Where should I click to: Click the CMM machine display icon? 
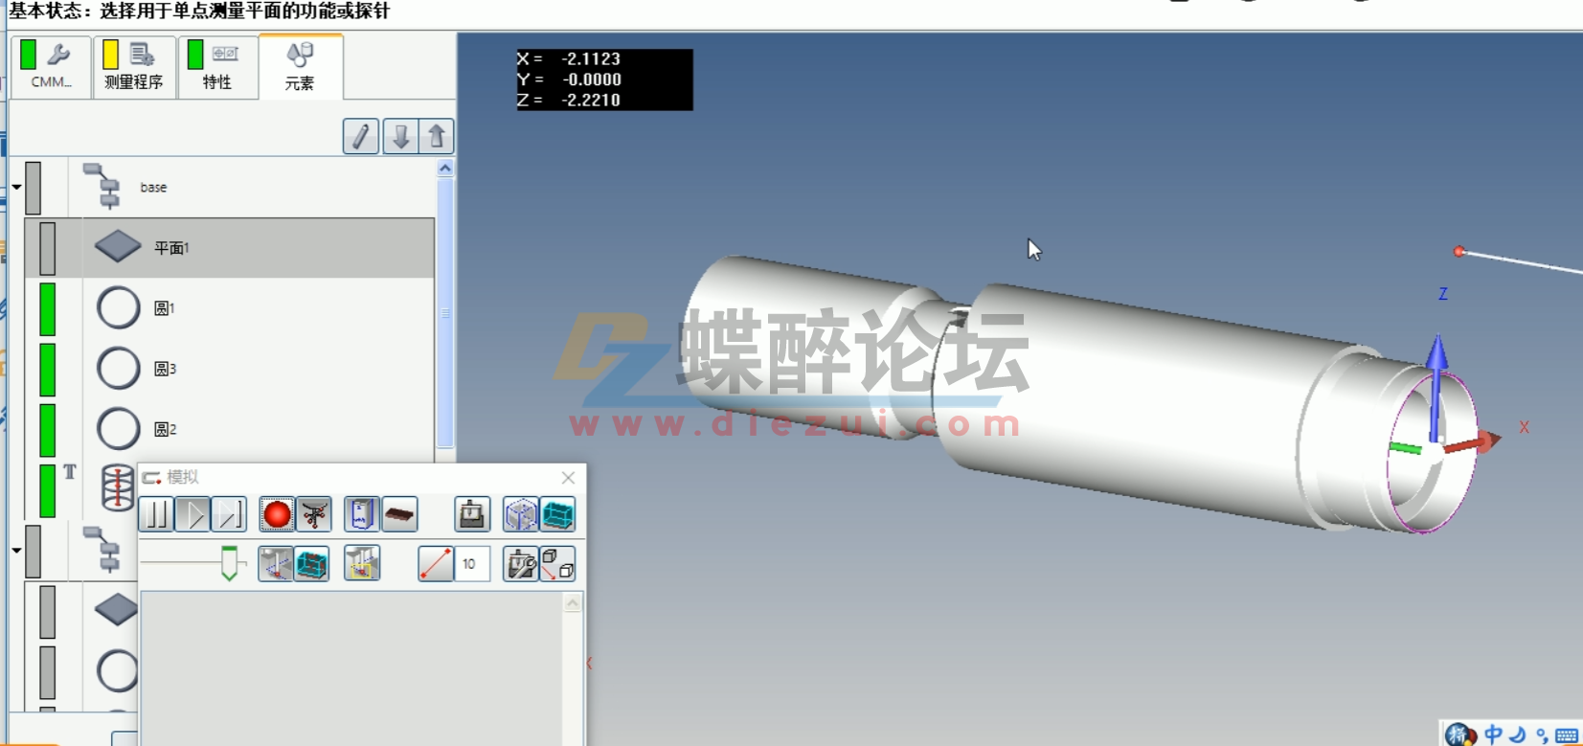pos(472,515)
